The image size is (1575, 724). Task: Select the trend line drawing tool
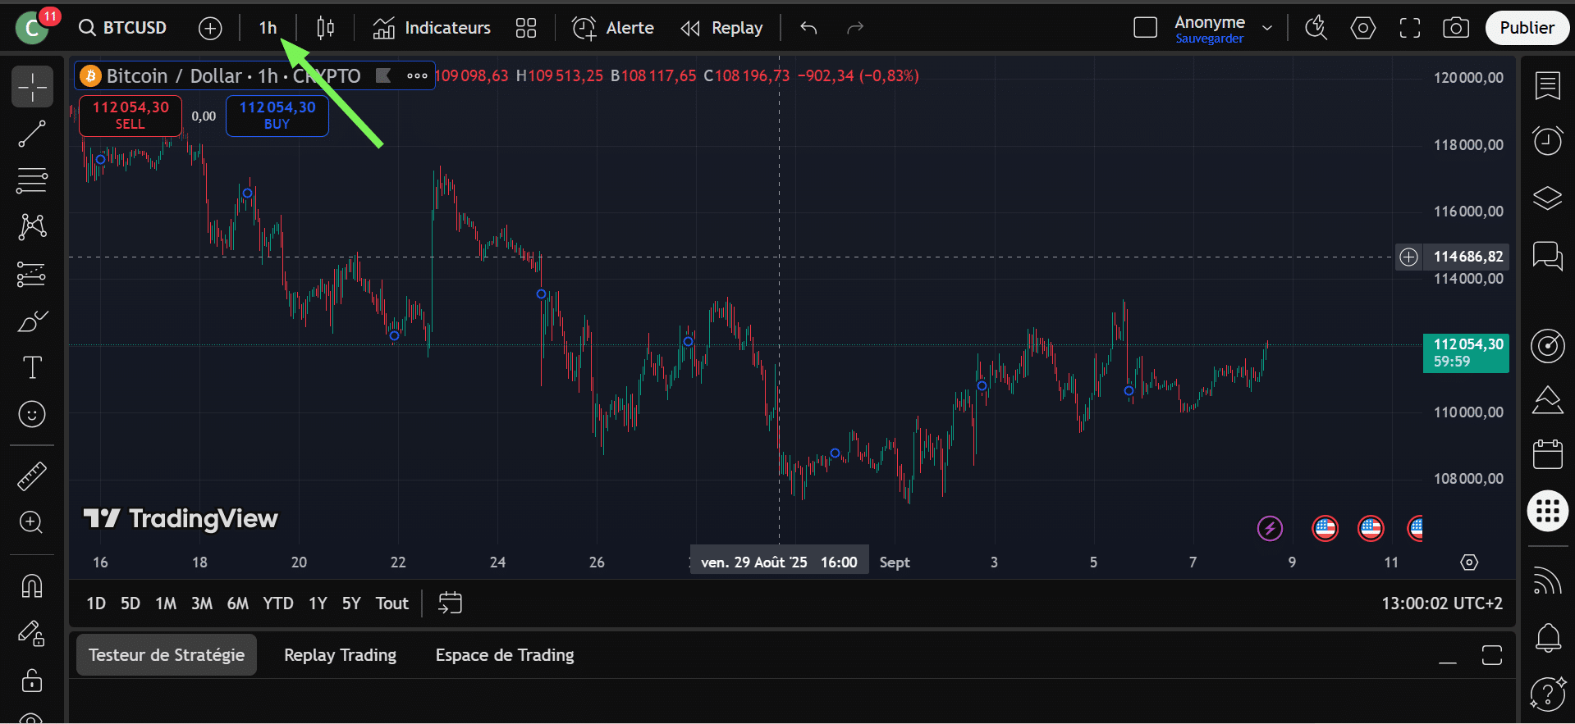pyautogui.click(x=32, y=134)
